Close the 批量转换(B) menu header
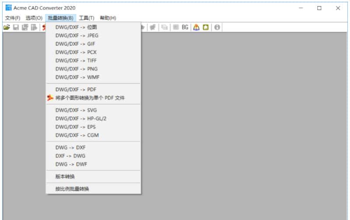 (60, 18)
